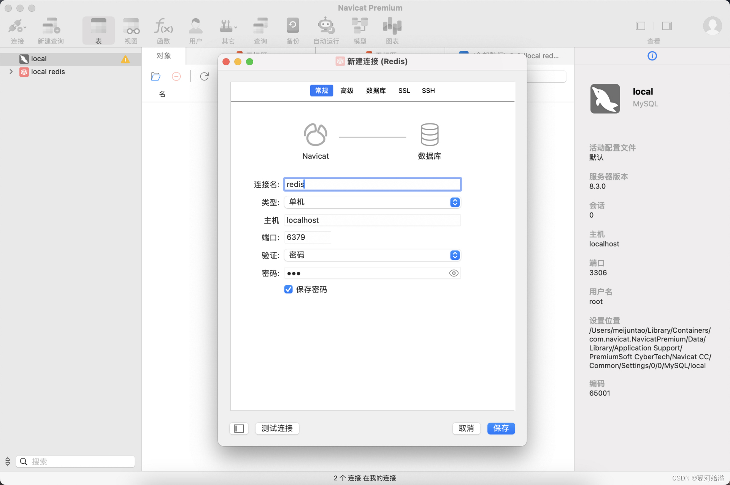Click the username value root
The image size is (730, 485).
click(x=596, y=302)
